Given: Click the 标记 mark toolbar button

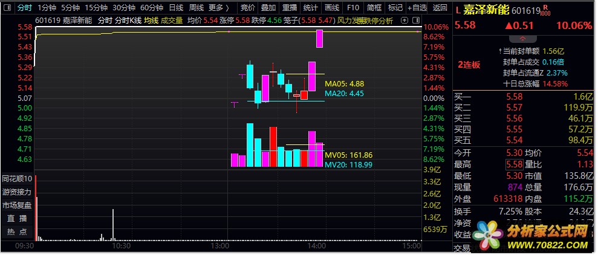Looking at the screenshot, I should point(395,8).
